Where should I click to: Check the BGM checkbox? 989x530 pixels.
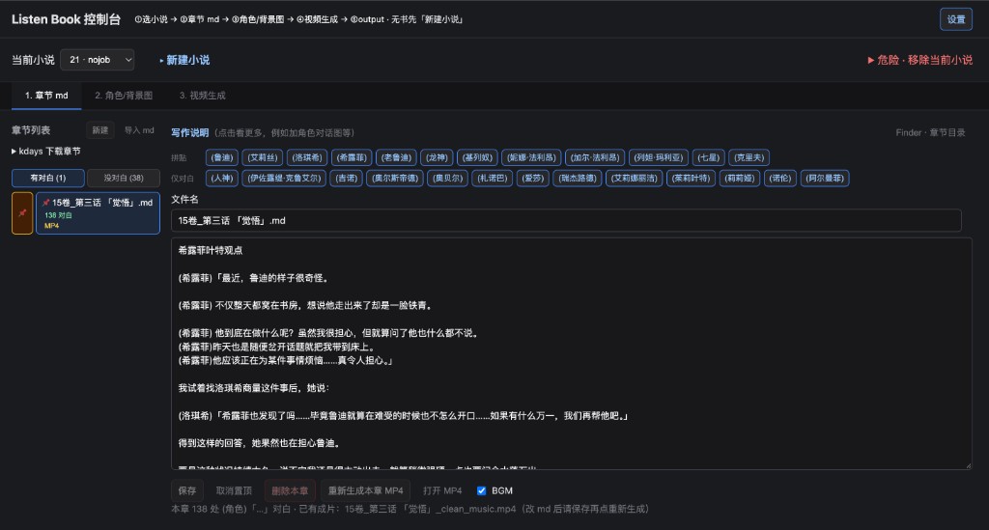[x=481, y=490]
